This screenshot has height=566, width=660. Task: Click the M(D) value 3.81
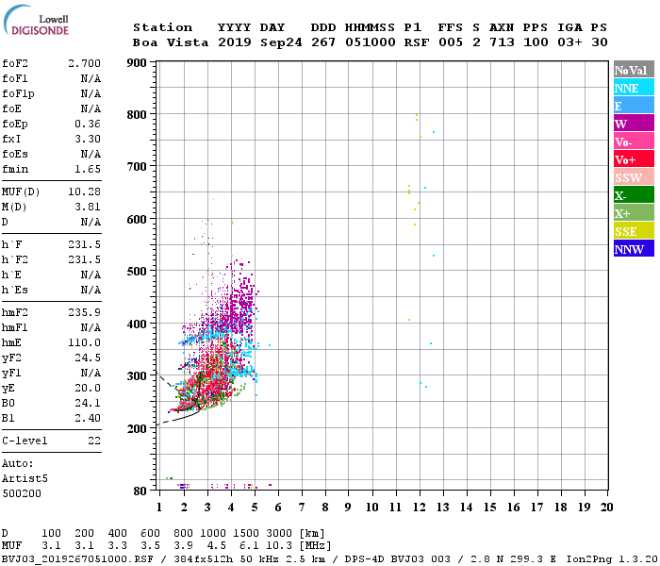[88, 207]
